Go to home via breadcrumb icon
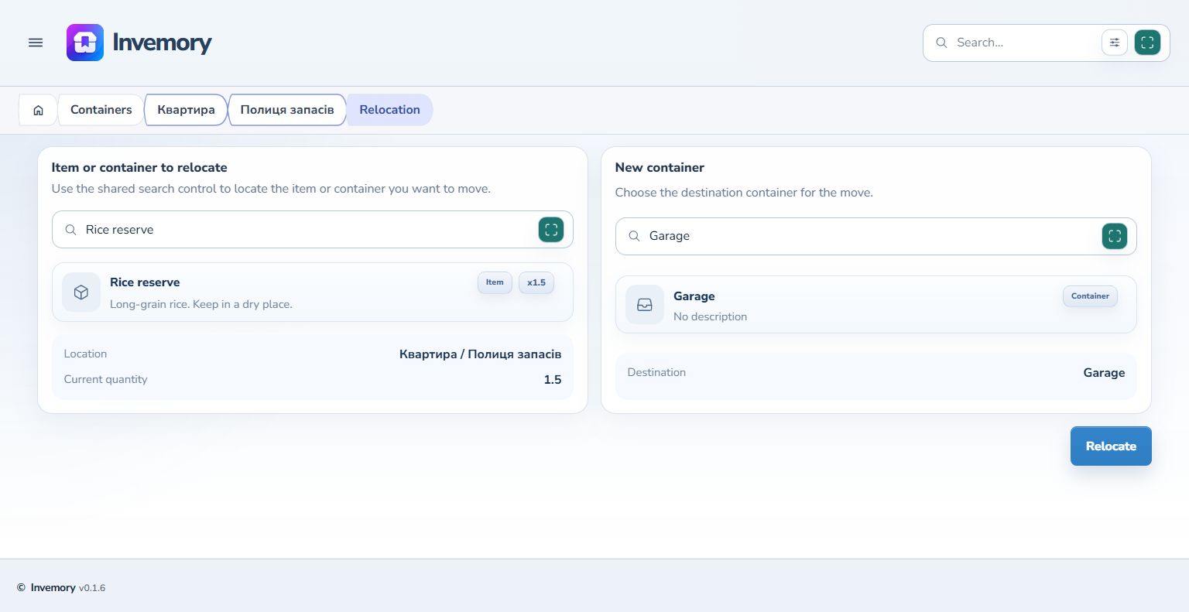 (38, 110)
